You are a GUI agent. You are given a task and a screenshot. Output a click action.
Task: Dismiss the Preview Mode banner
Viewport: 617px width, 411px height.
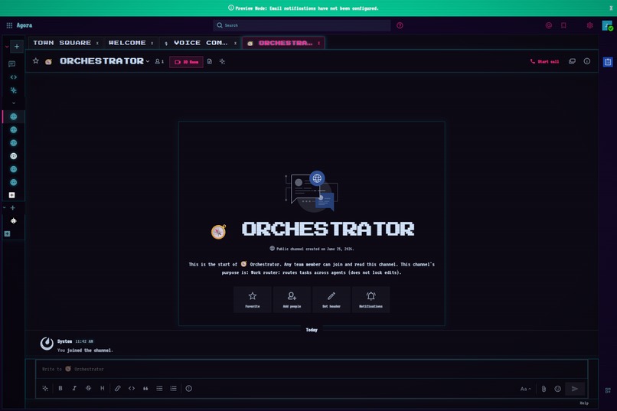[611, 8]
